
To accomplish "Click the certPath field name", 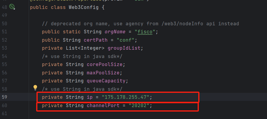I will tap(95, 40).
